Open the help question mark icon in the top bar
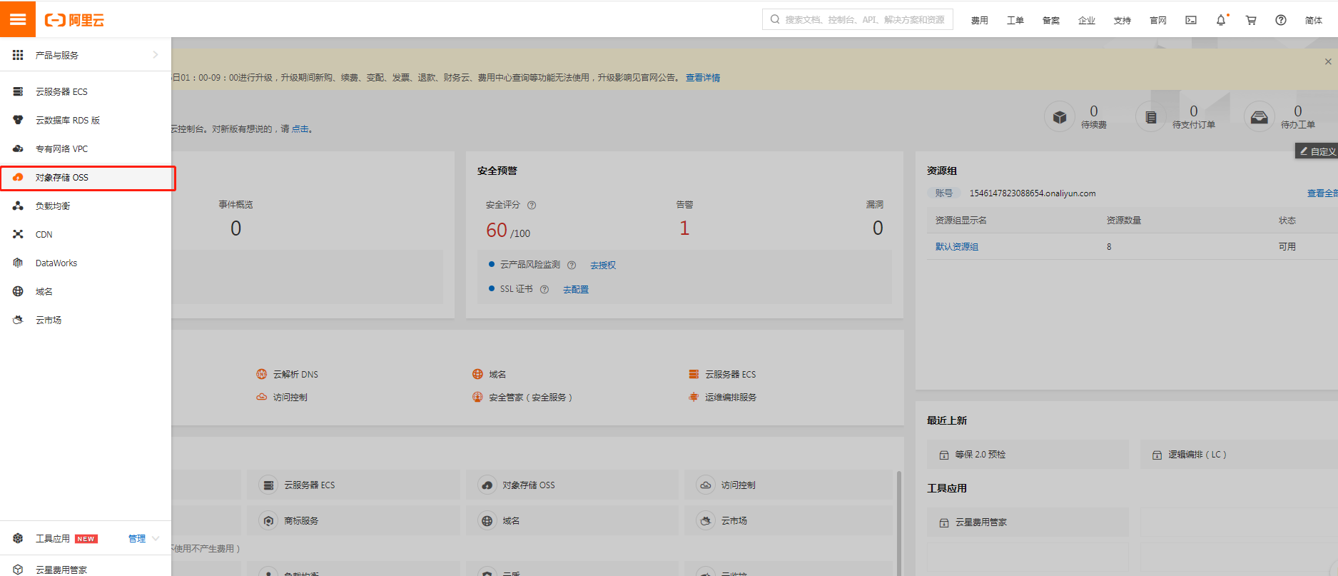 1281,20
